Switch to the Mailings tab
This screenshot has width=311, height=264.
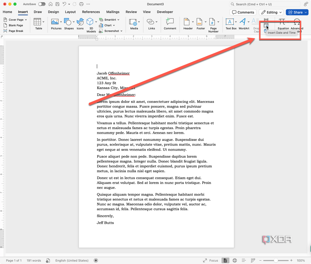pos(113,12)
